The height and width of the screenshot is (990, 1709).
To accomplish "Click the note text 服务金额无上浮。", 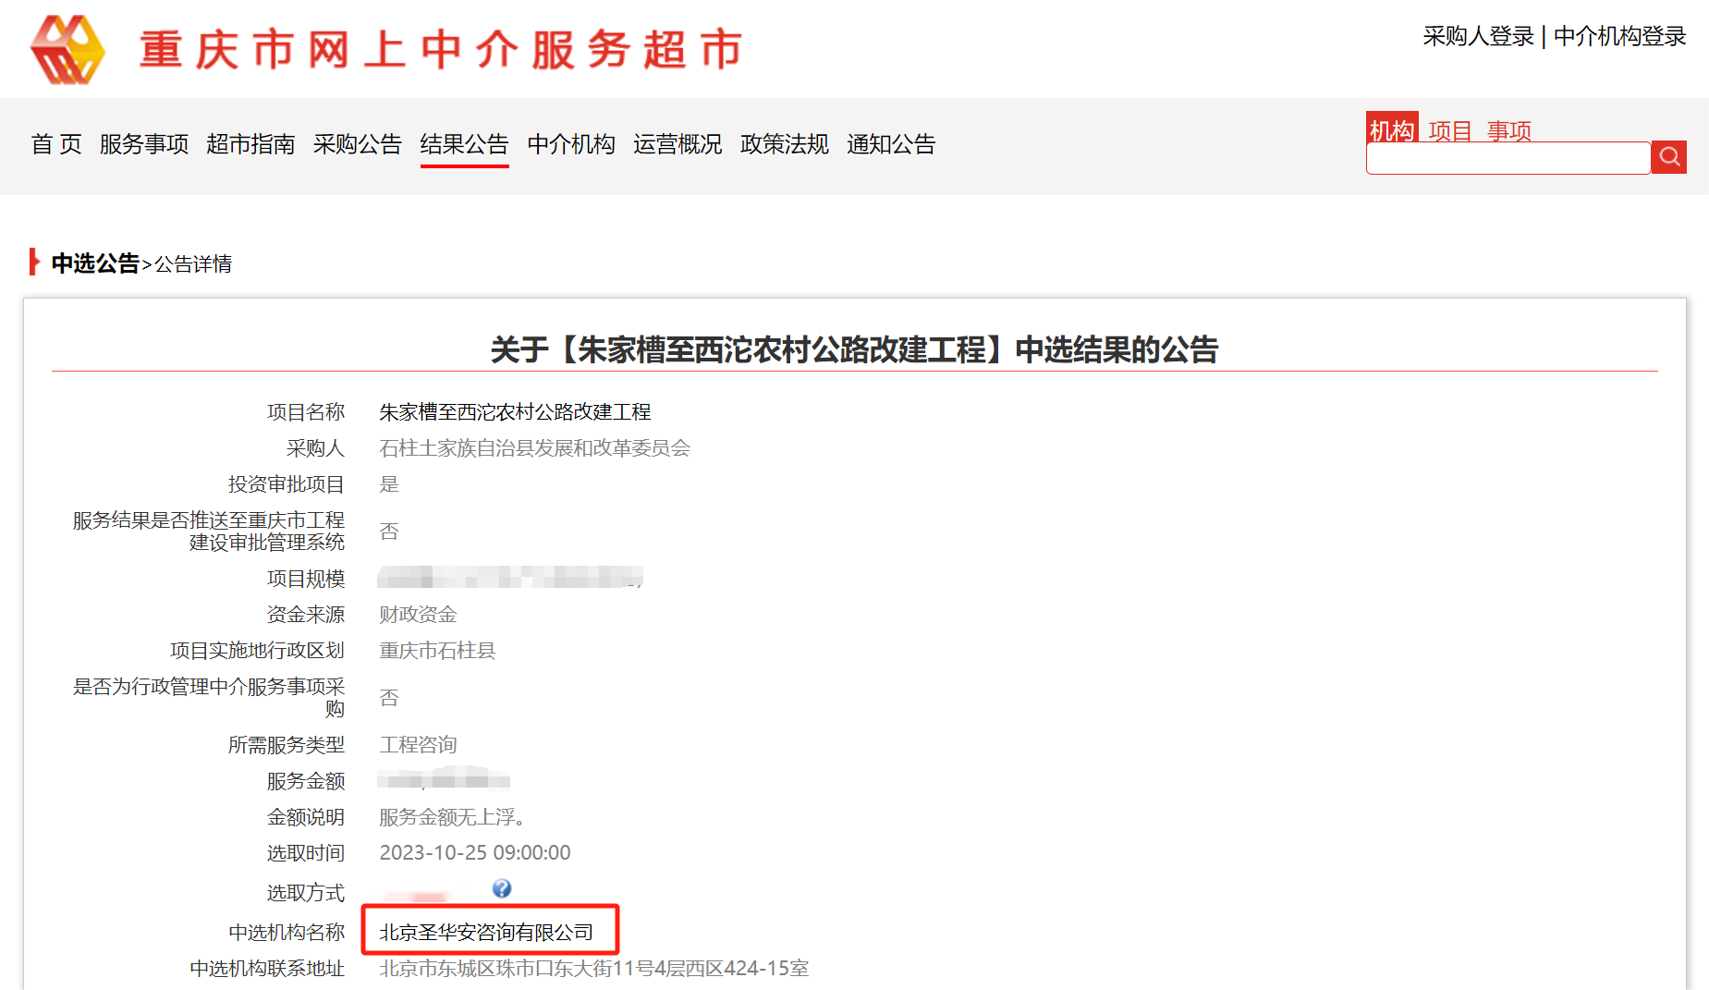I will click(x=453, y=816).
